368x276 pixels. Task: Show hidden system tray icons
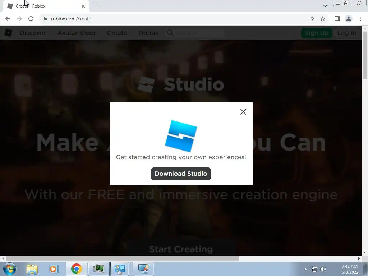click(305, 269)
